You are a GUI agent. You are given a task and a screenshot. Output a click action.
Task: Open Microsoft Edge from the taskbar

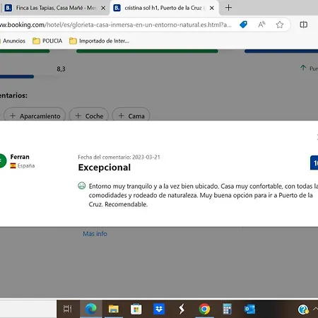pyautogui.click(x=90, y=309)
